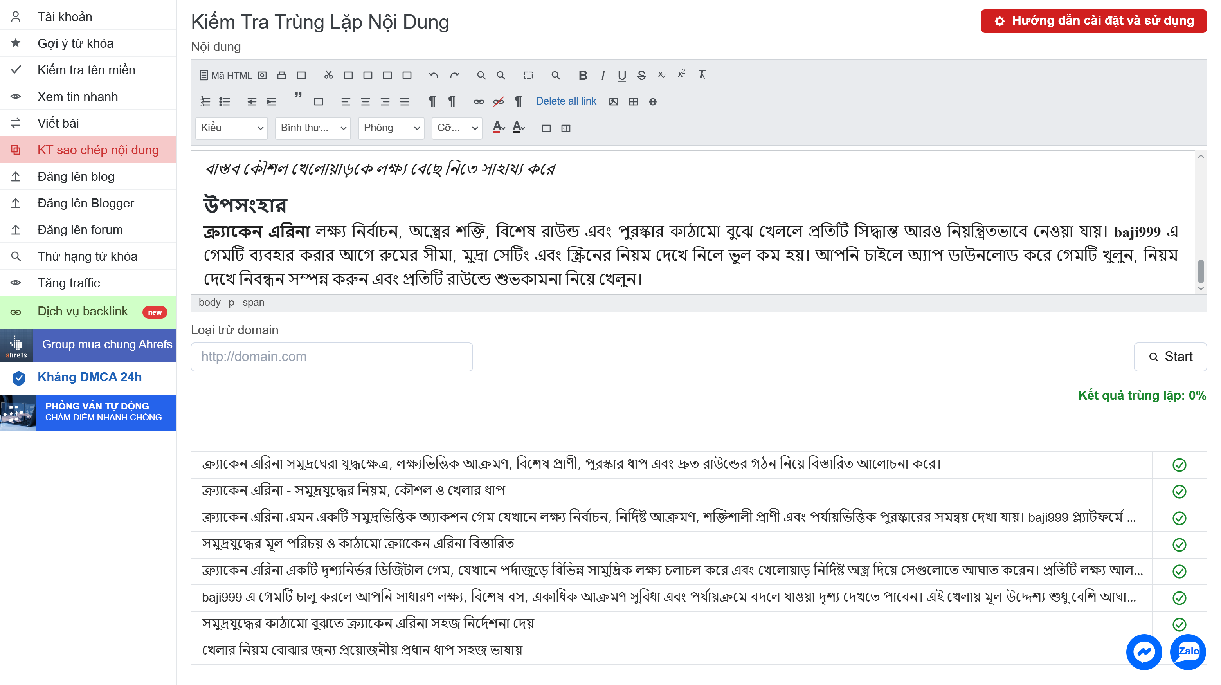Toggle underline formatting

(622, 76)
